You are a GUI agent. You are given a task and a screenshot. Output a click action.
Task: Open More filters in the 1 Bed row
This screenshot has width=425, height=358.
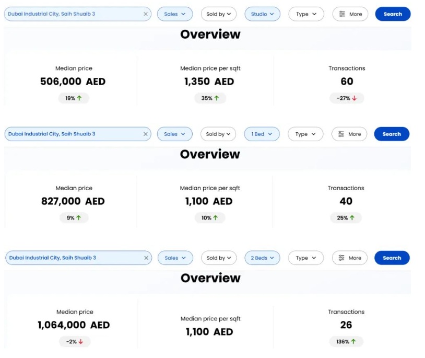tap(349, 134)
